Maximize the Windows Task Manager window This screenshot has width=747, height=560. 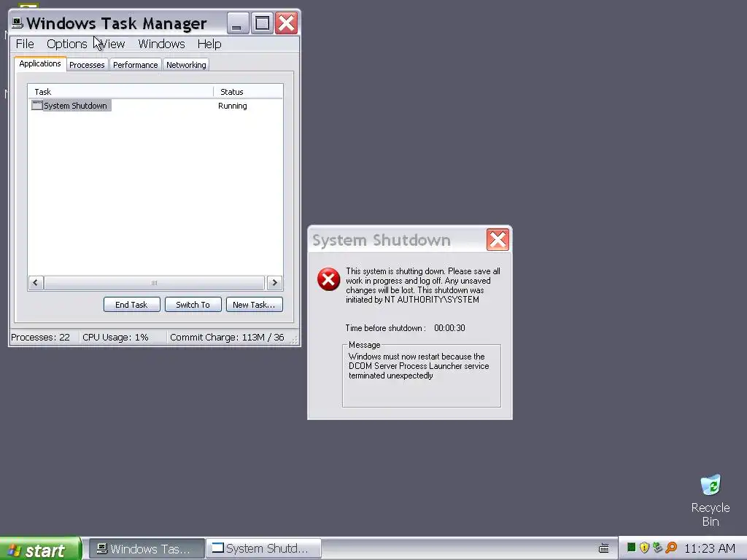tap(262, 23)
